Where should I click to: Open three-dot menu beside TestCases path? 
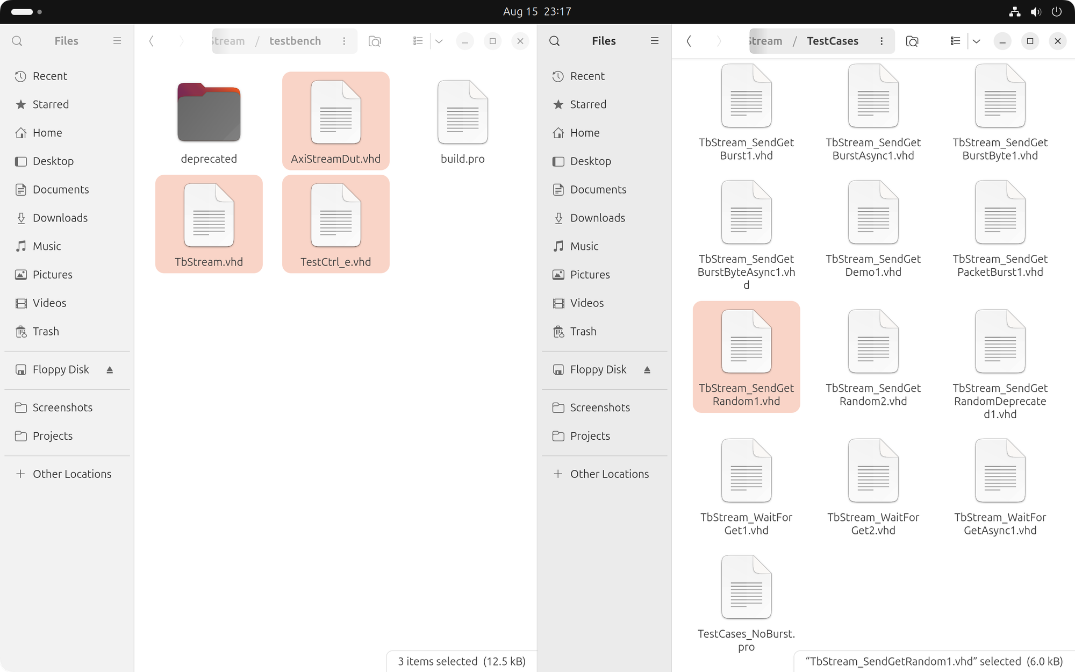tap(881, 41)
